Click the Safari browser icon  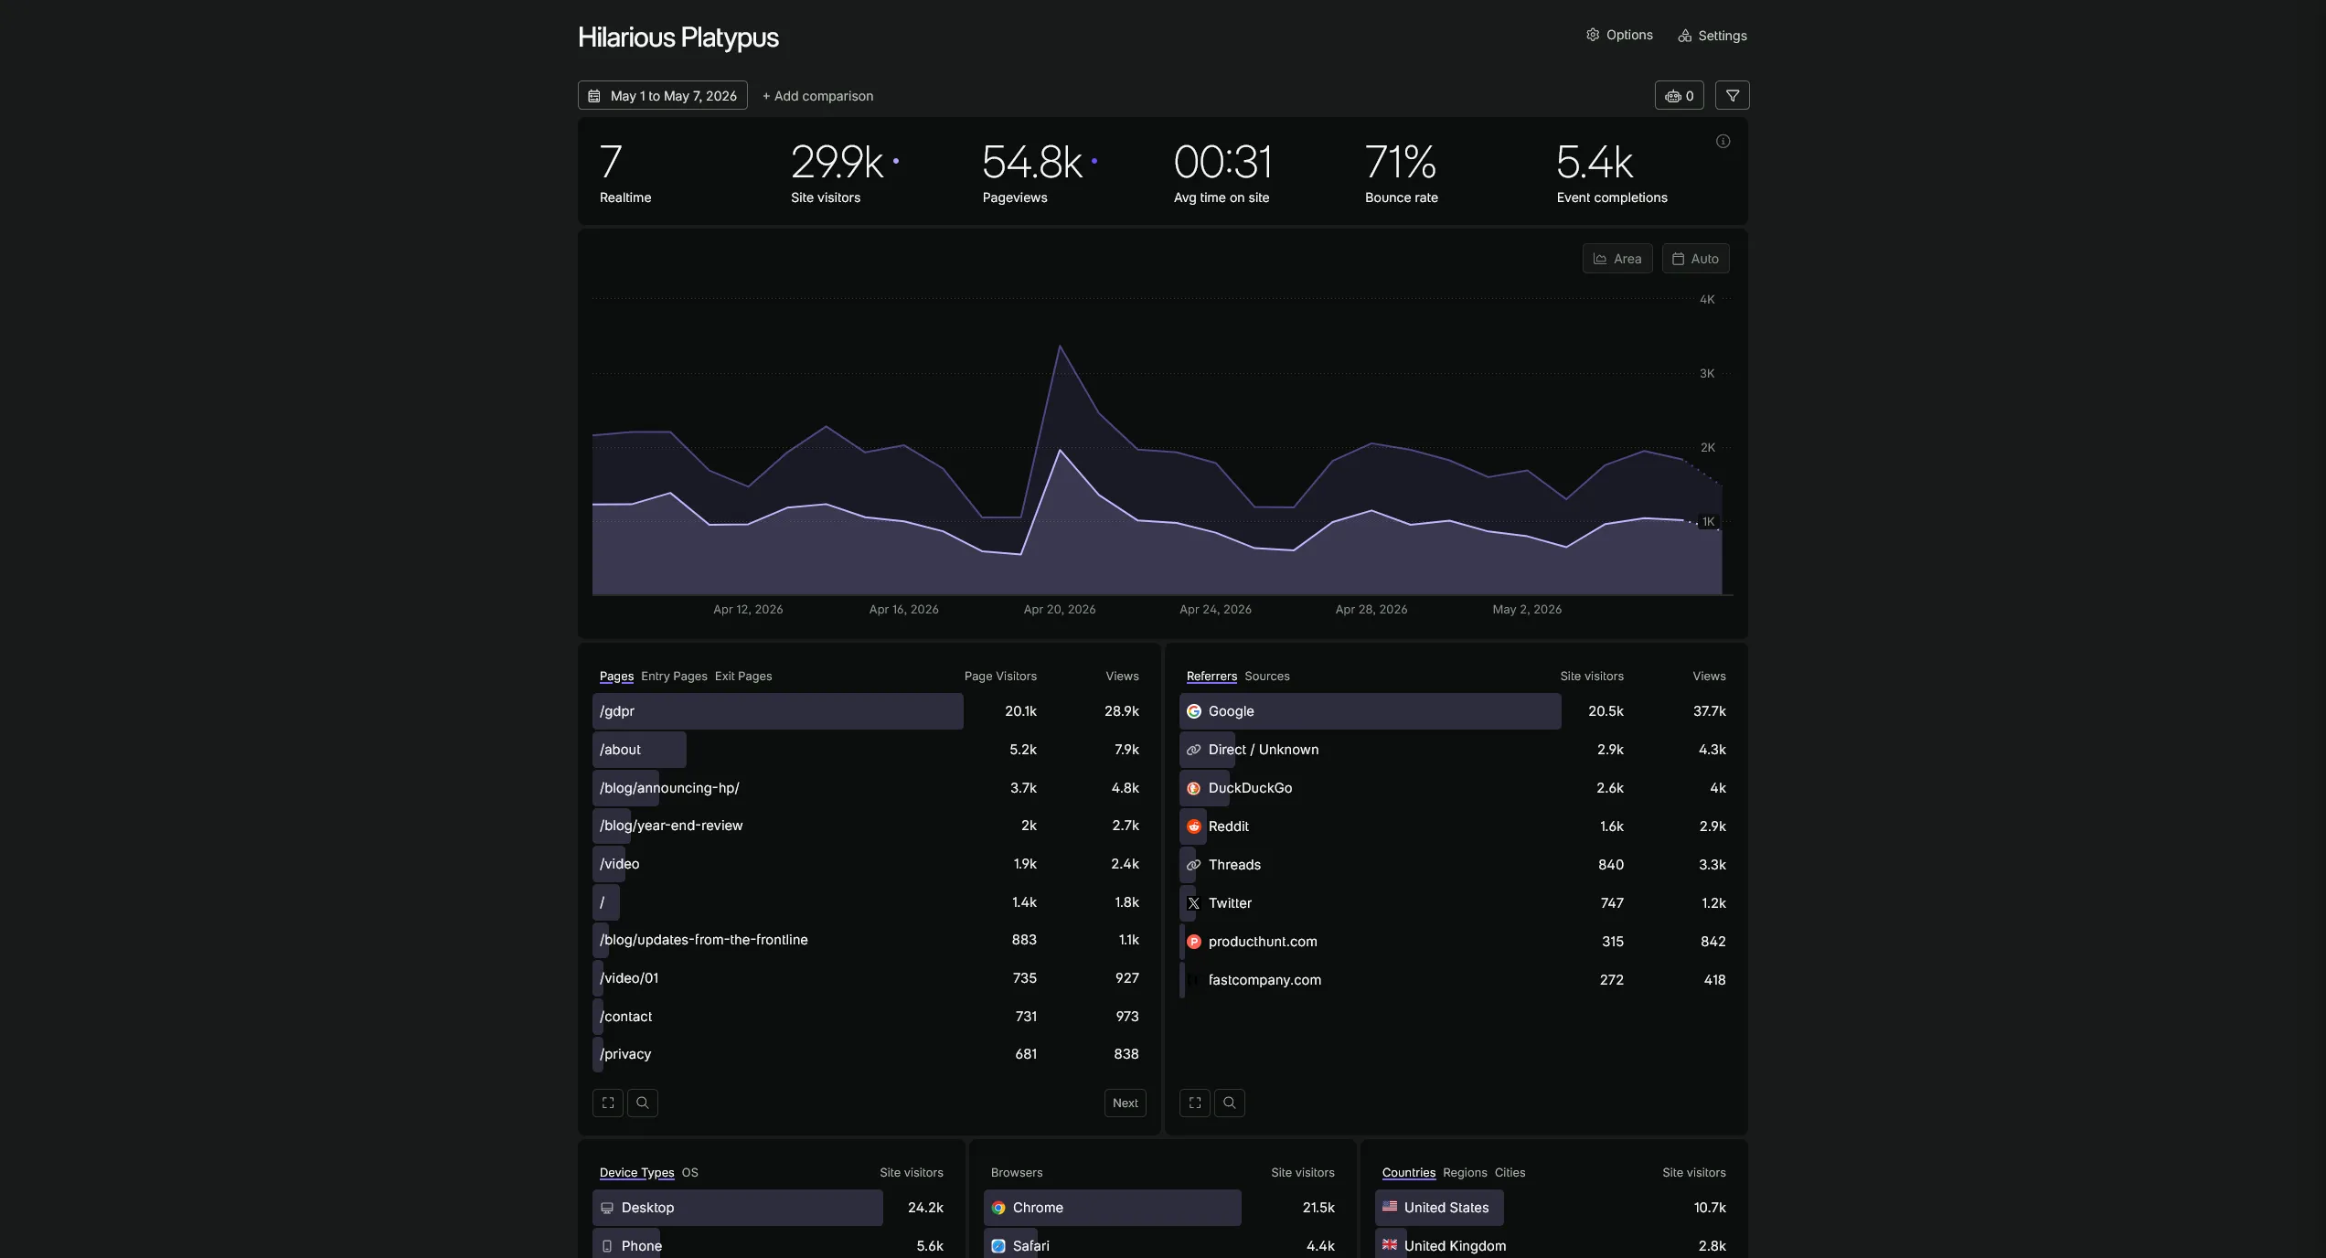[998, 1246]
